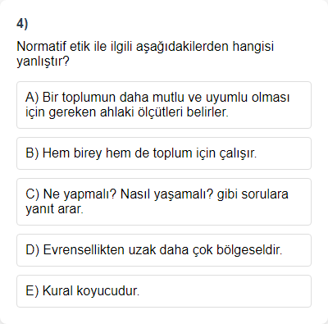
Task: Click "yanıt arar." line in option C
Action: click(54, 209)
